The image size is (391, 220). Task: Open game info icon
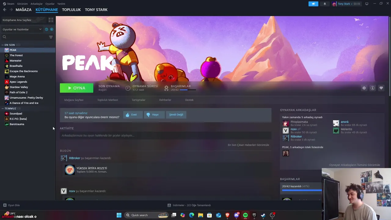tap(373, 88)
